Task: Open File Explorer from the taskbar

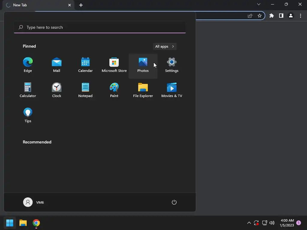Action: 23,223
